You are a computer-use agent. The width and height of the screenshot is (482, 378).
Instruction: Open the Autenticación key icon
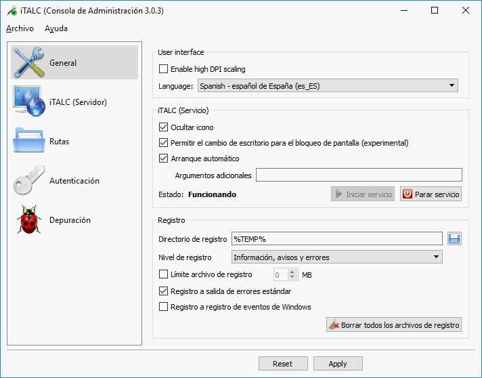pyautogui.click(x=29, y=181)
